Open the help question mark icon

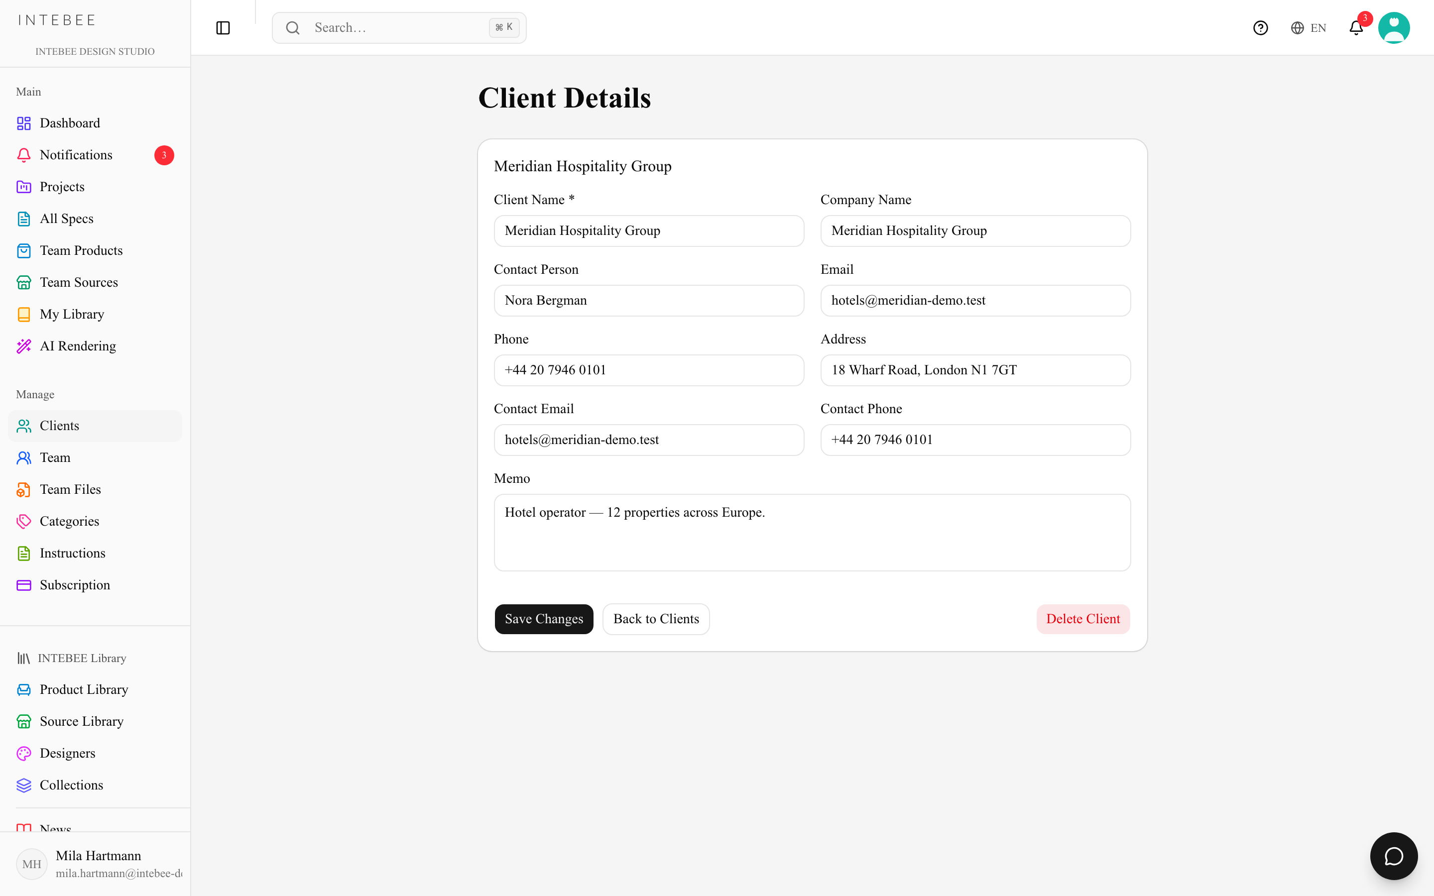(x=1260, y=28)
